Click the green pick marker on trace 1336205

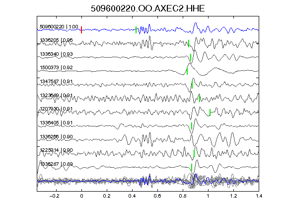[x=189, y=43]
